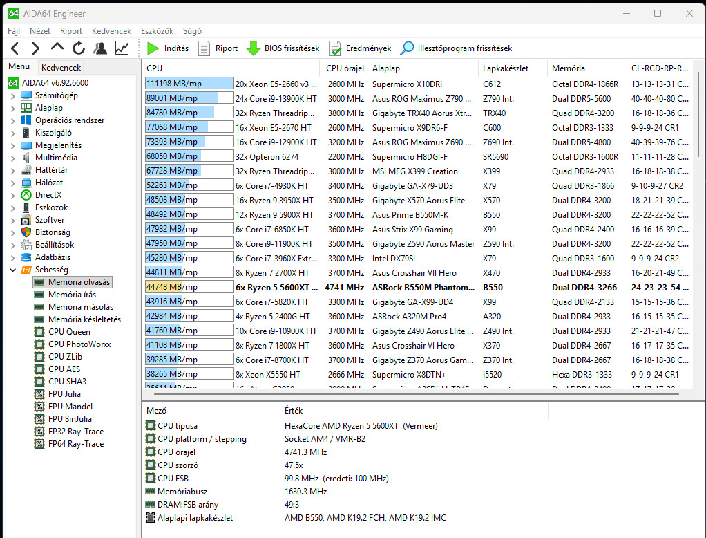Click the results list horizontal scrollbar

417,394
